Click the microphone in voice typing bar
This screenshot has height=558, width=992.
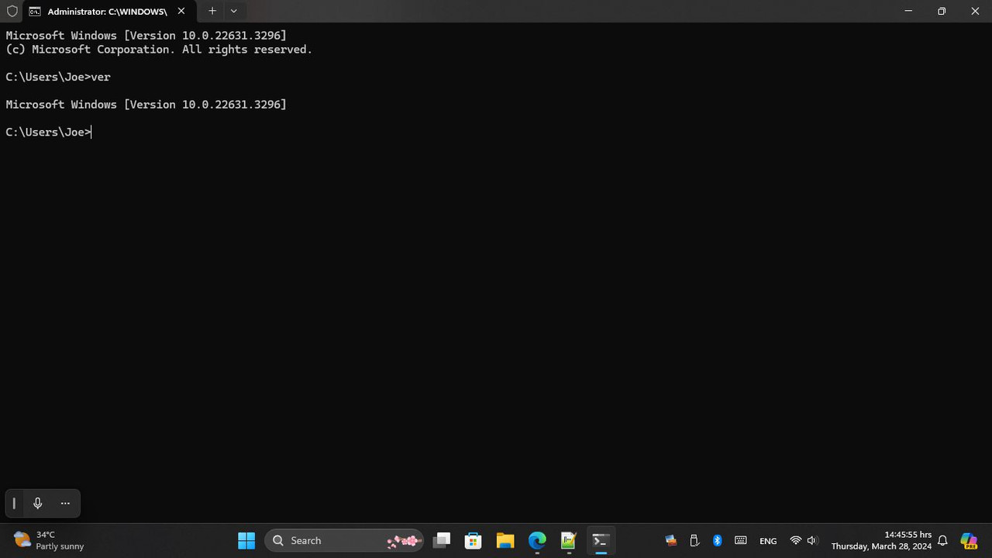tap(37, 504)
